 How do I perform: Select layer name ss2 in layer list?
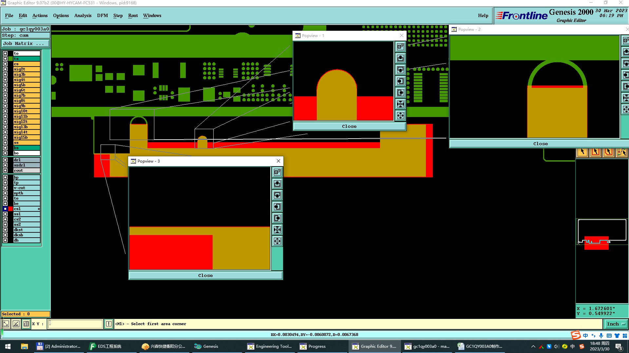pos(27,225)
